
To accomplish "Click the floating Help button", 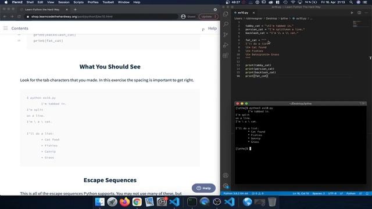I will 203,188.
